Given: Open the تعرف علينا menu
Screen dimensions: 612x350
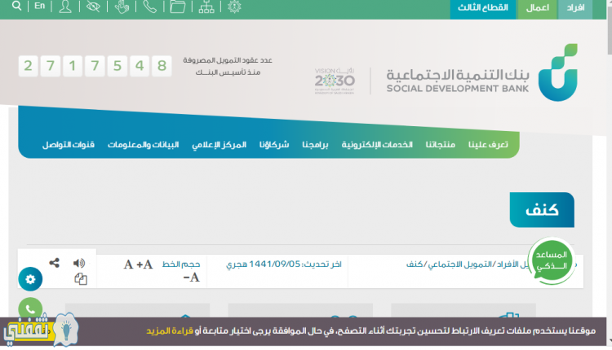Looking at the screenshot, I should click(x=488, y=144).
